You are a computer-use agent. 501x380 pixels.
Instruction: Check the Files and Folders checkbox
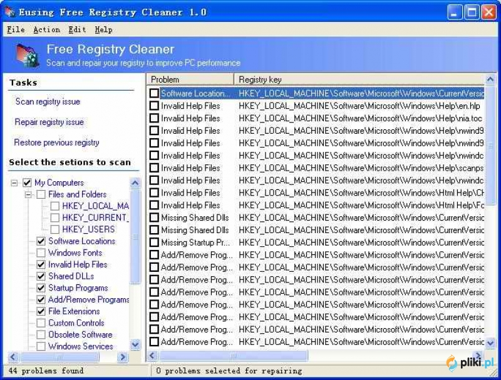click(x=41, y=194)
